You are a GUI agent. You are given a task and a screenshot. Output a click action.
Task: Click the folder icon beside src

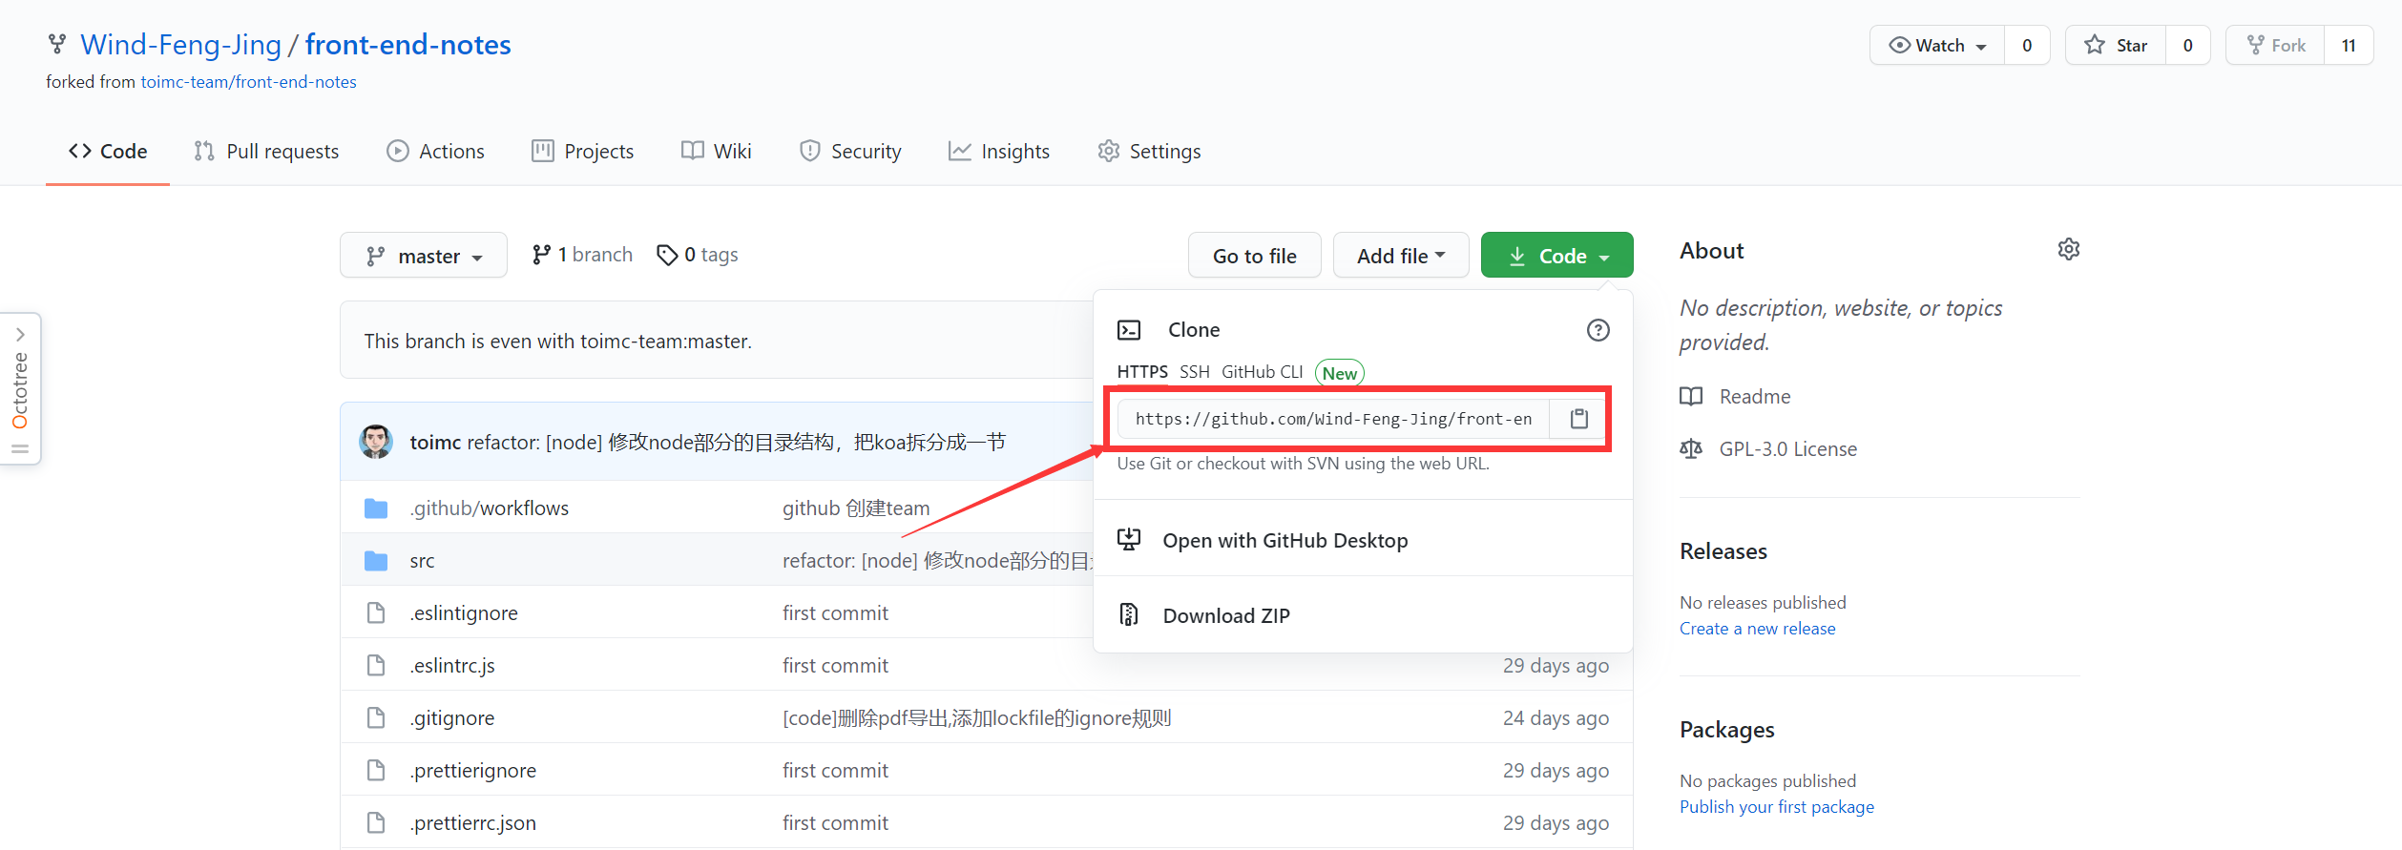376,561
